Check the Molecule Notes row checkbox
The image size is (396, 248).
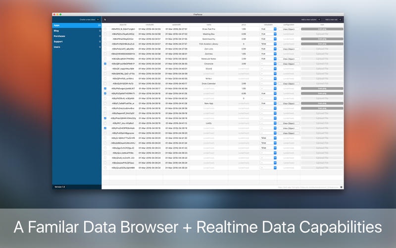coord(105,59)
